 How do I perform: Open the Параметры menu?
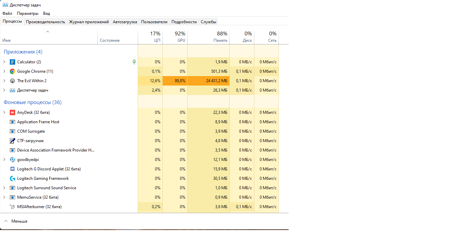[x=28, y=13]
